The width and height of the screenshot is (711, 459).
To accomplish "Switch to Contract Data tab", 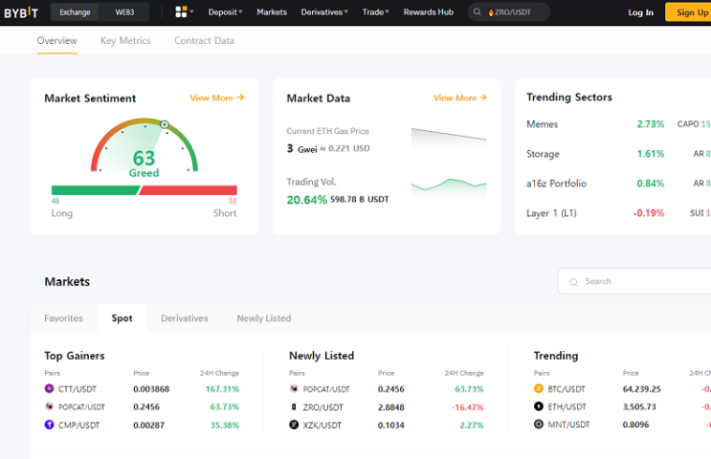I will [x=204, y=41].
